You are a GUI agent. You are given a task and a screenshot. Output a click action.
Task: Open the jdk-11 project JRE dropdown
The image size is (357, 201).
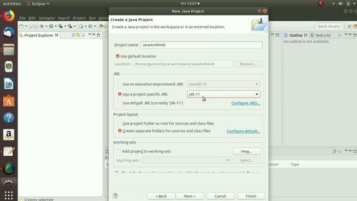(224, 94)
